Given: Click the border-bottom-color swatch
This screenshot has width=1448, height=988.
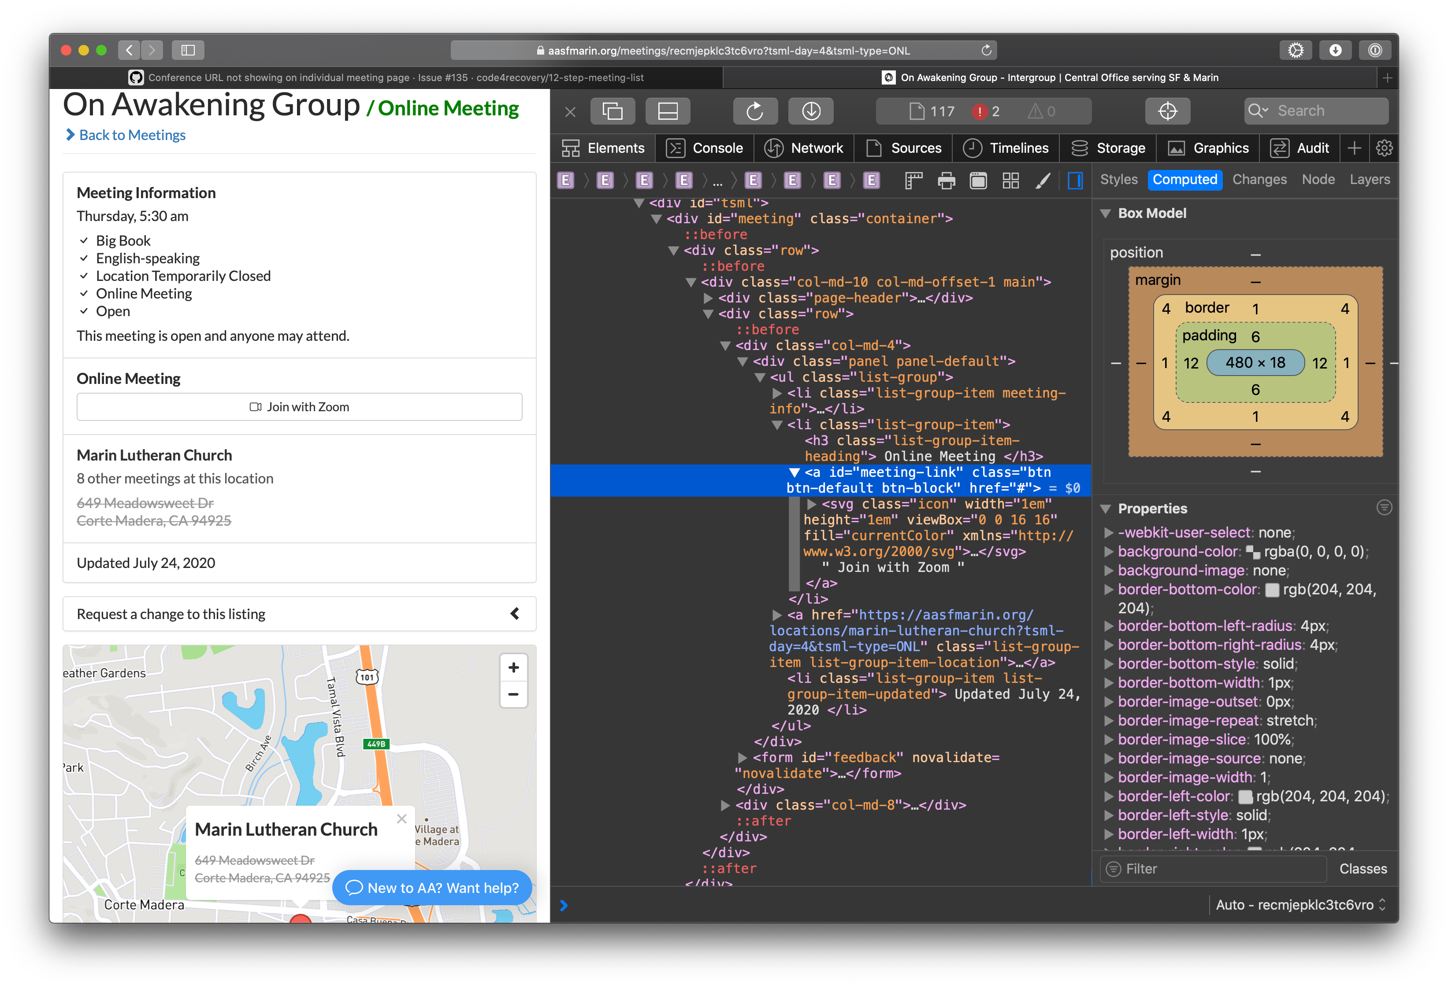Looking at the screenshot, I should click(1272, 590).
